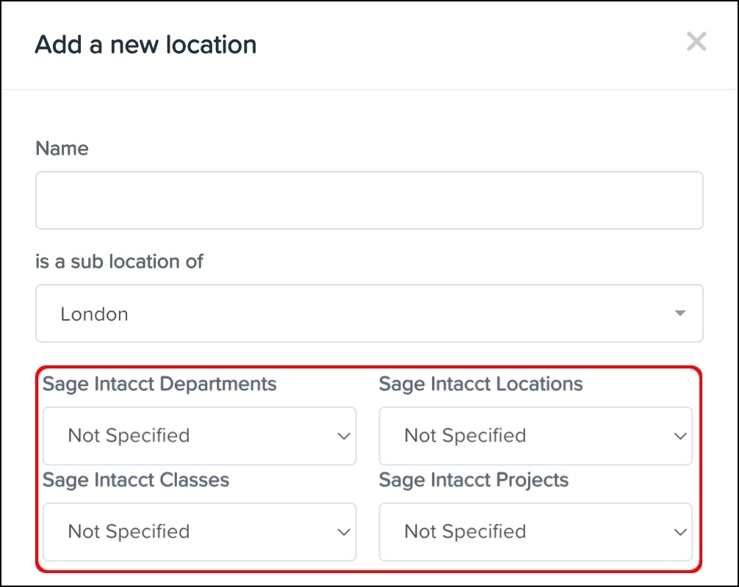Click the chevron in Projects dropdown
This screenshot has width=739, height=587.
coord(679,533)
